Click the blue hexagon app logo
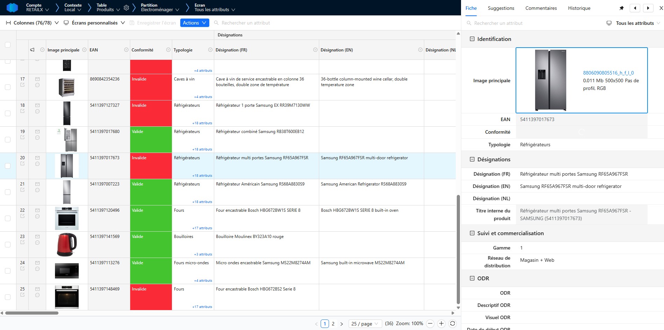The width and height of the screenshot is (664, 330). click(x=12, y=7)
